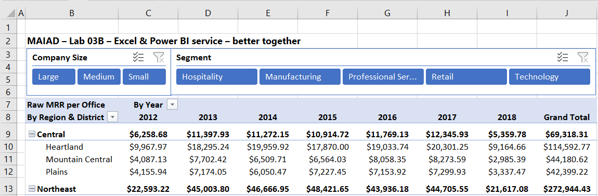The image size is (598, 196).
Task: Select the Heartland district row label
Action: pos(64,147)
